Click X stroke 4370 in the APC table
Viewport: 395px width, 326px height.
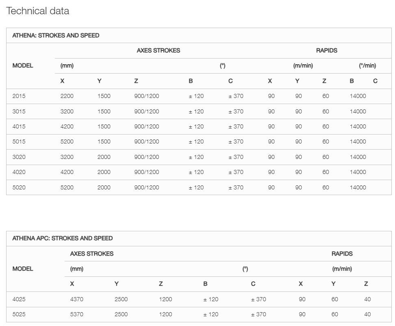(76, 299)
